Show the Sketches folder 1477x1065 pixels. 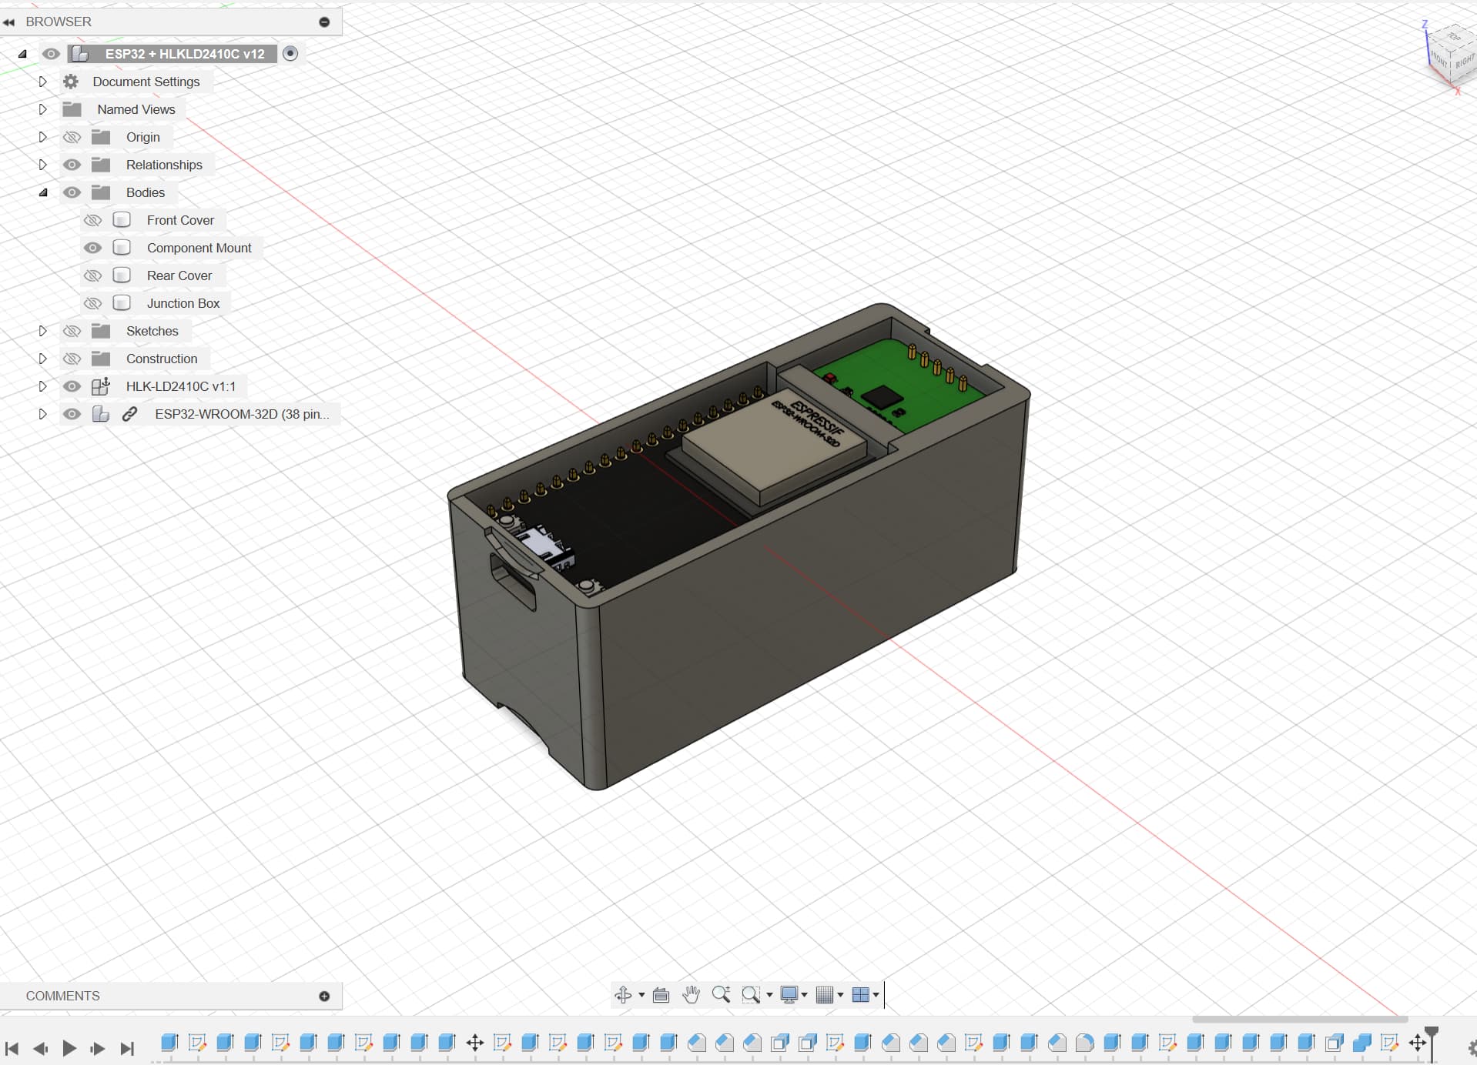[72, 331]
